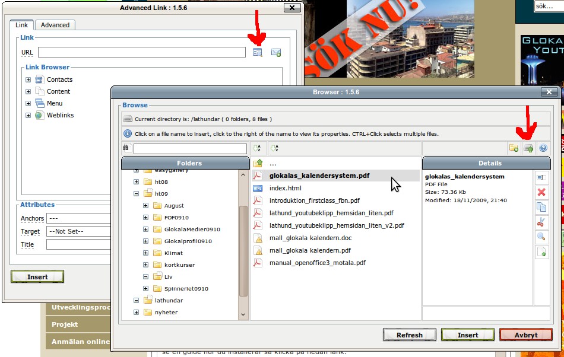Click the Upload file icon in Browser toolbar

tap(528, 148)
